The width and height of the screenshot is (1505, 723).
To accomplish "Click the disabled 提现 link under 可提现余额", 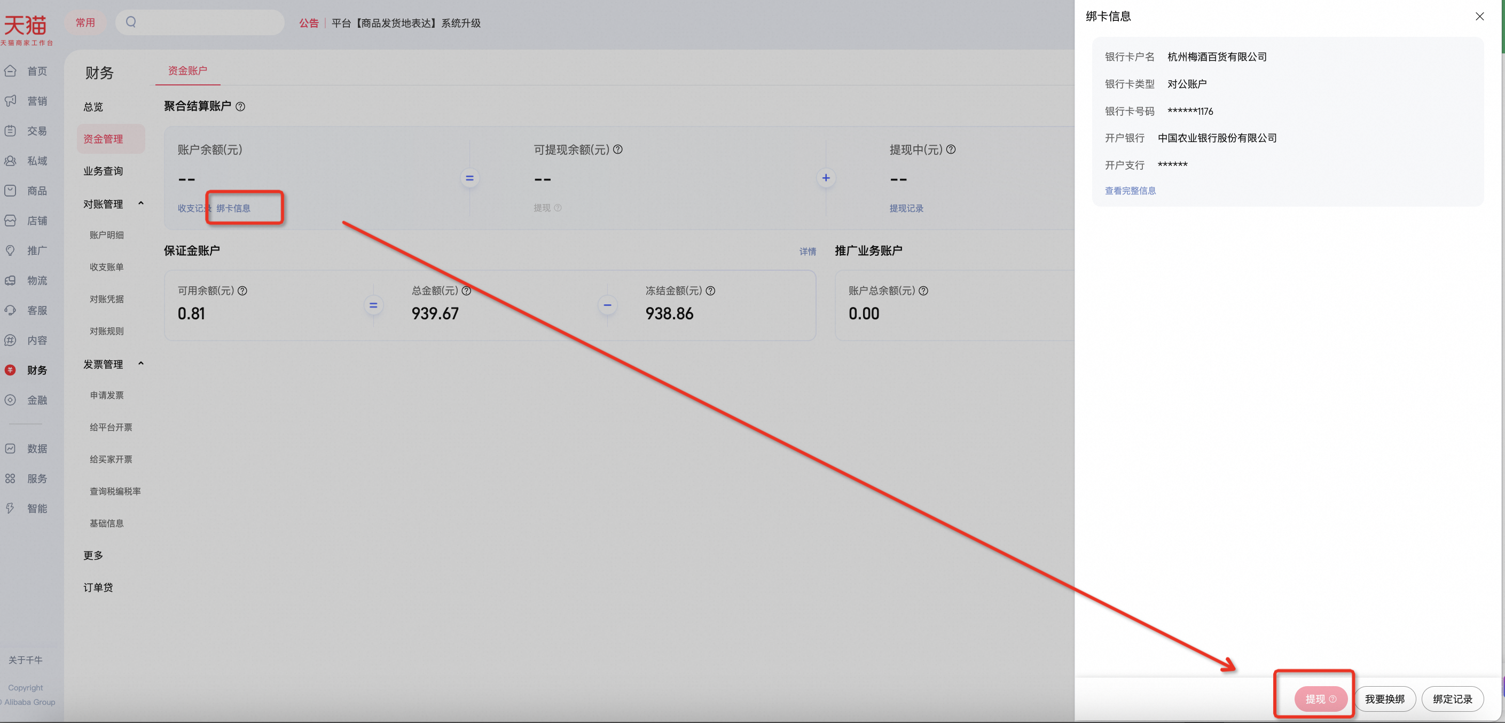I will [542, 208].
